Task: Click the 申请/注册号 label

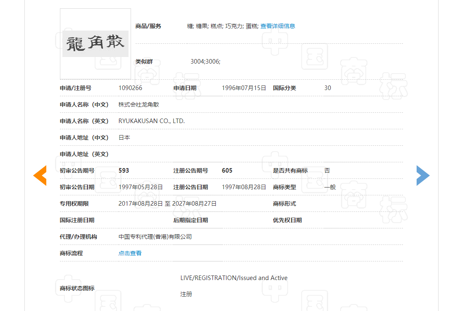Action: coord(76,88)
